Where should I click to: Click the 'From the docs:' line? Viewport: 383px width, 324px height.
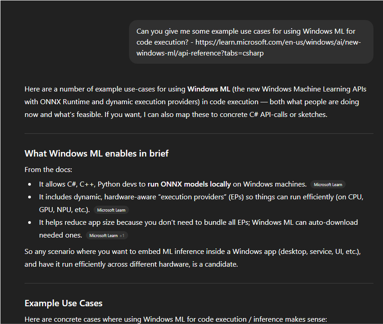(x=48, y=169)
